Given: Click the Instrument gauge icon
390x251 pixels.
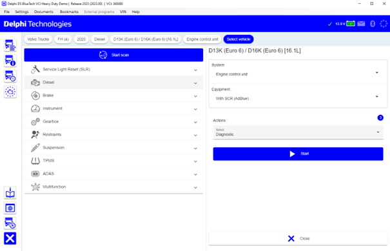Looking at the screenshot, I should tap(35, 108).
